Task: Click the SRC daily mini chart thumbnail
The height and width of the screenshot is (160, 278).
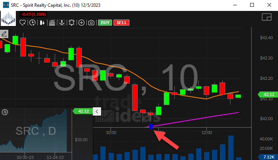Action: (x=36, y=131)
